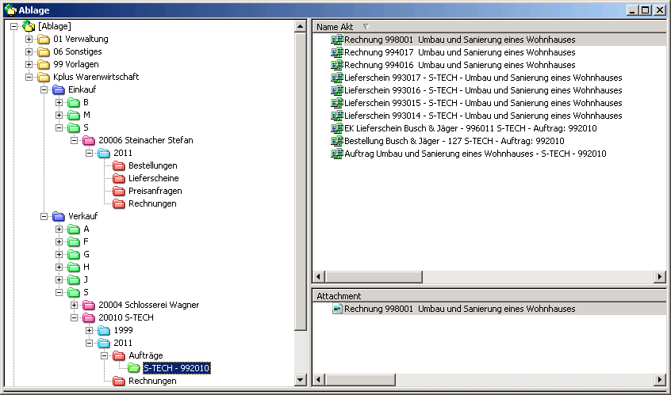Click right arrow of Attachment horizontal scrollbar
Screen dimensions: 671x395
(x=660, y=379)
